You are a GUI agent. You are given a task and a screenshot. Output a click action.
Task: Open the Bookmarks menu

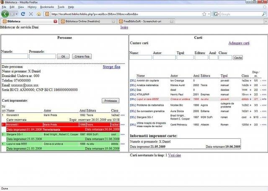tap(47, 7)
